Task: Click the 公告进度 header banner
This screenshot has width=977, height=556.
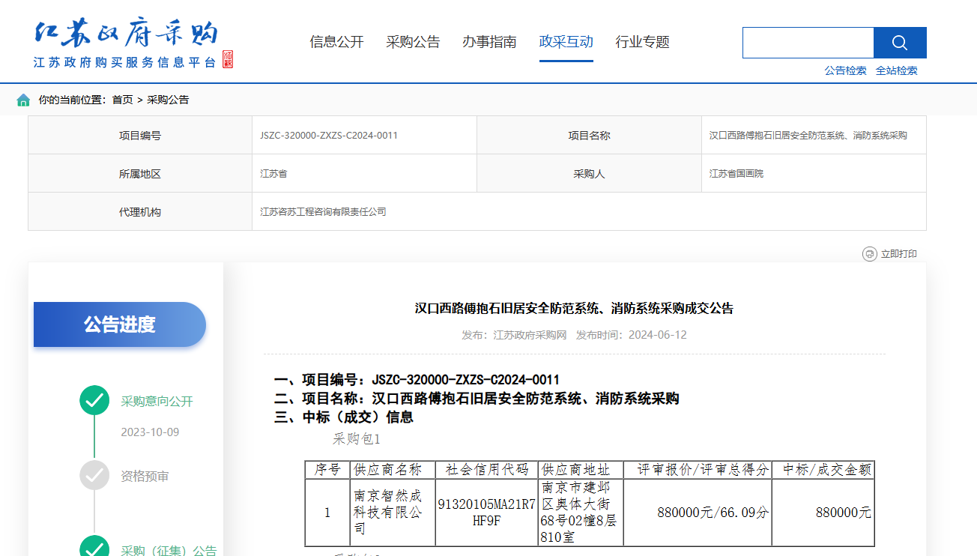Action: click(120, 324)
